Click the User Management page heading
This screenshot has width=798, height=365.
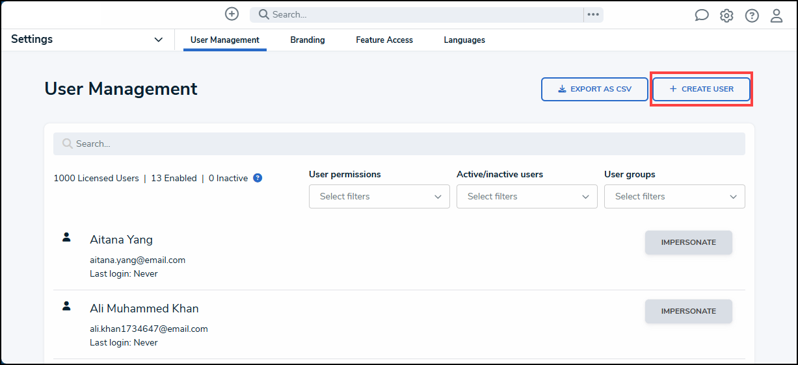point(121,89)
